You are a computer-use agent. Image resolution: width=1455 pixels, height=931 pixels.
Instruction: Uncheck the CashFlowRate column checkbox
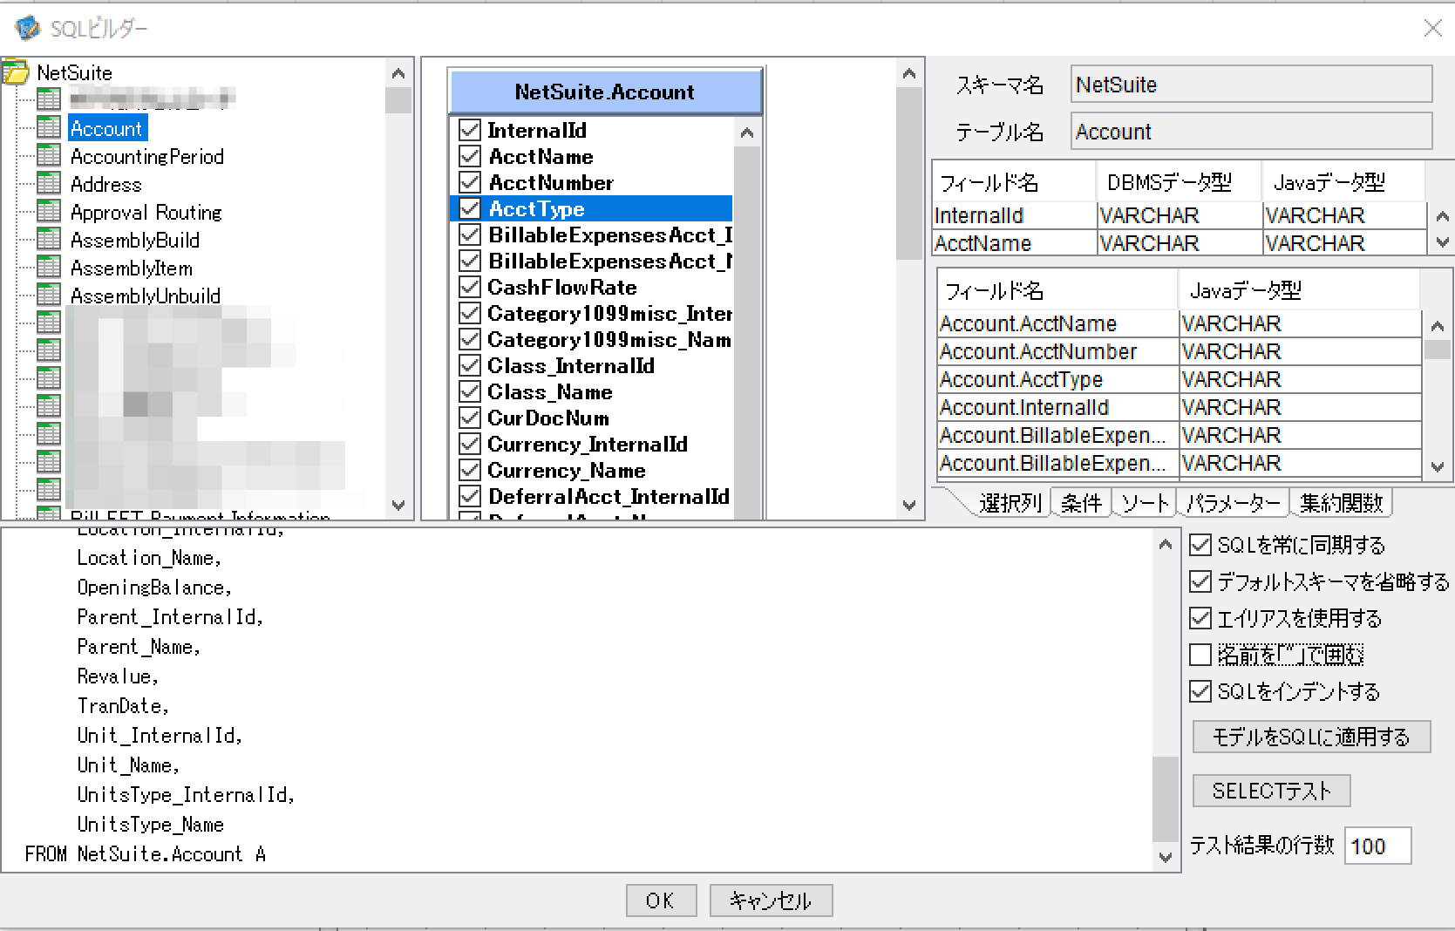pyautogui.click(x=470, y=287)
